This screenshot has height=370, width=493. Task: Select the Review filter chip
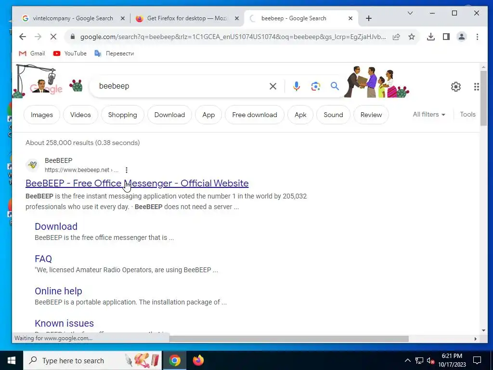pyautogui.click(x=371, y=115)
